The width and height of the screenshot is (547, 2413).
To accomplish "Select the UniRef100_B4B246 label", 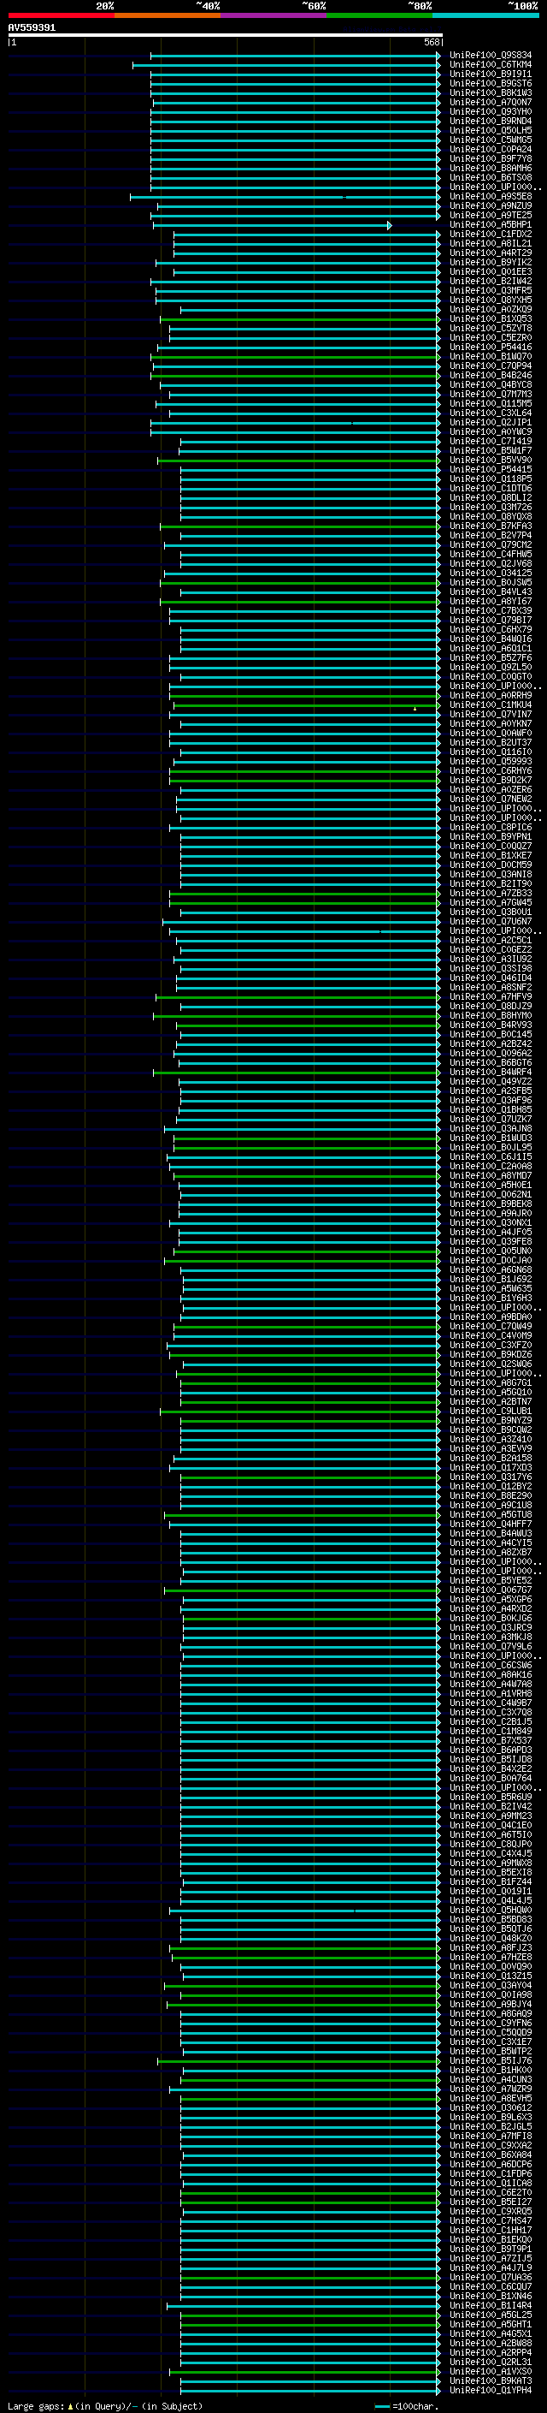I will pyautogui.click(x=490, y=376).
